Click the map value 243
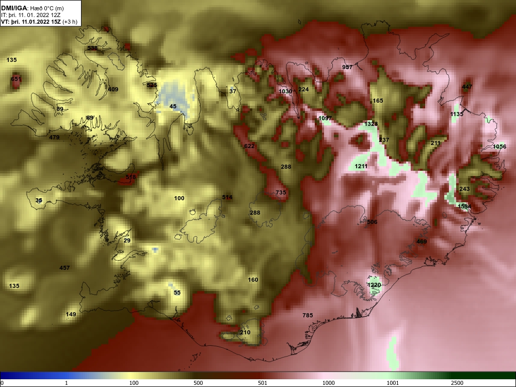Image resolution: width=516 pixels, height=387 pixels. coord(464,189)
